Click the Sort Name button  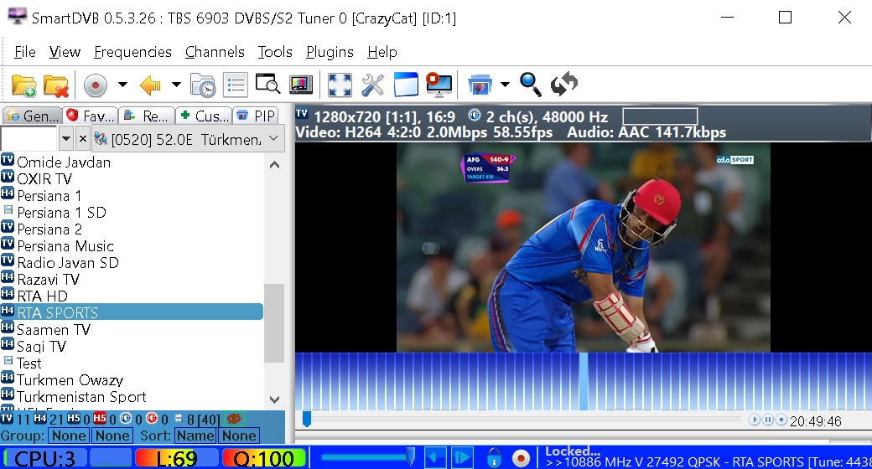pos(195,435)
